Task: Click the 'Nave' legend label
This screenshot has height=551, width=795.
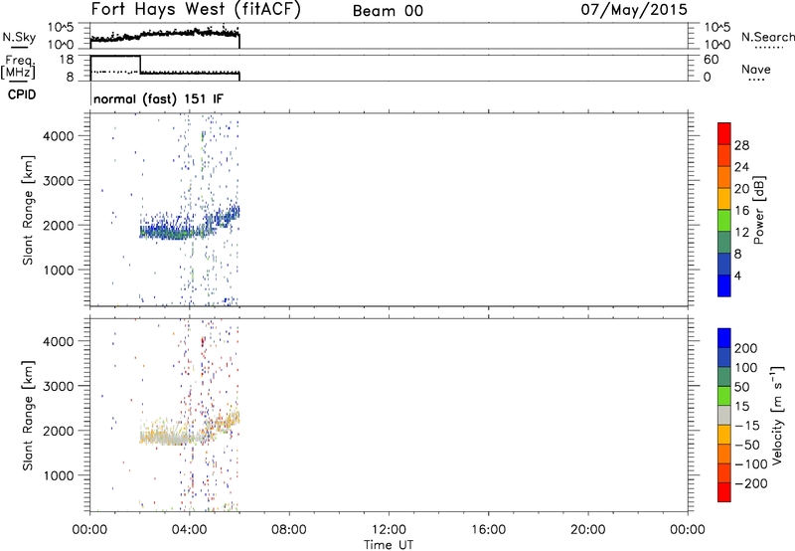Action: coord(756,69)
